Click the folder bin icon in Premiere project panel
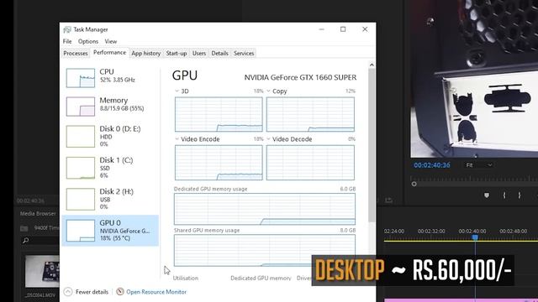The width and height of the screenshot is (538, 302). [x=24, y=228]
